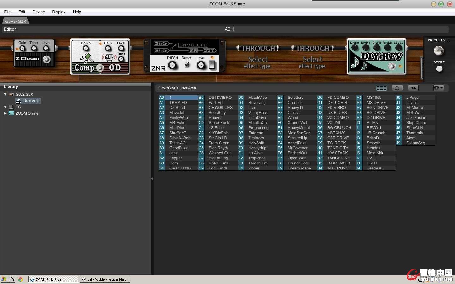Select effect type for second THROUGH slot
This screenshot has width=455, height=284.
[x=312, y=62]
